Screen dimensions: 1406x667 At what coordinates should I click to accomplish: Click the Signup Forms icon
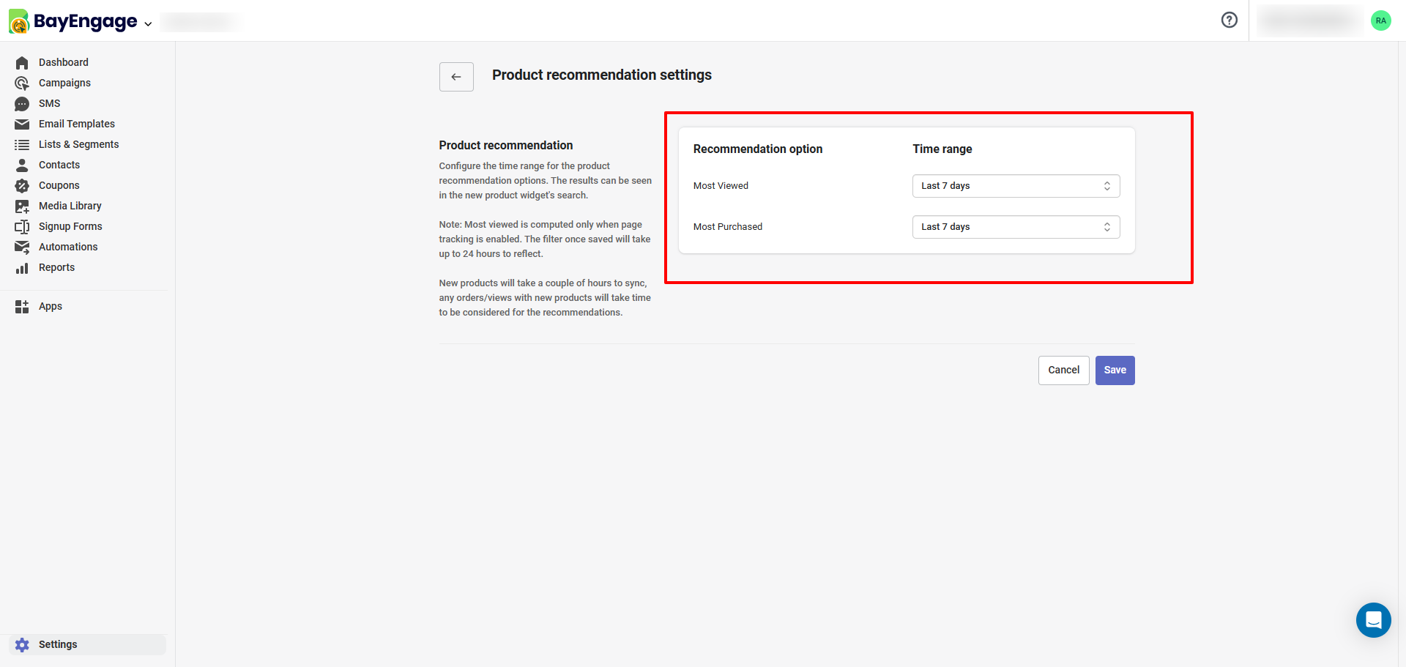22,227
